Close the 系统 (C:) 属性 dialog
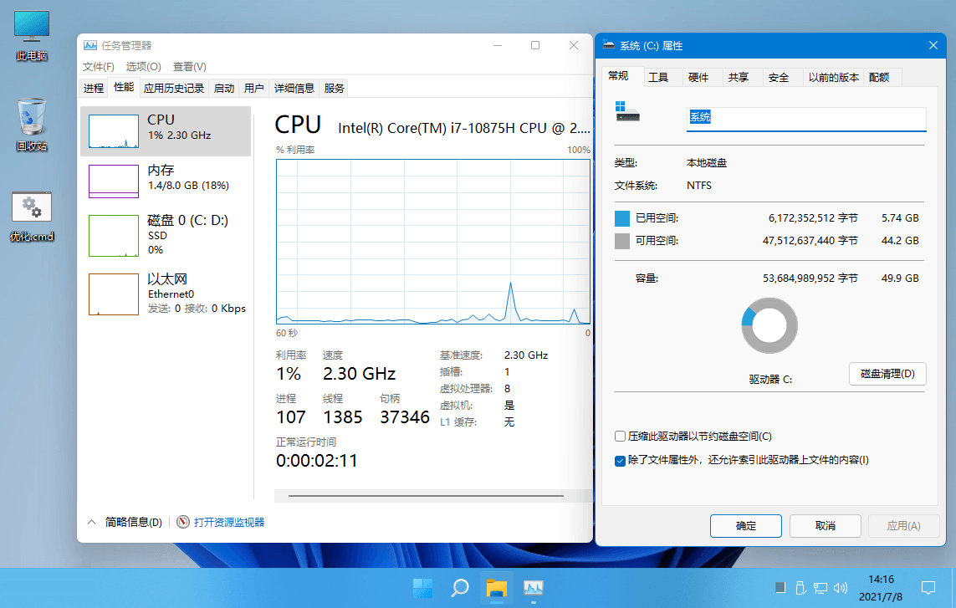The width and height of the screenshot is (956, 608). coord(933,46)
